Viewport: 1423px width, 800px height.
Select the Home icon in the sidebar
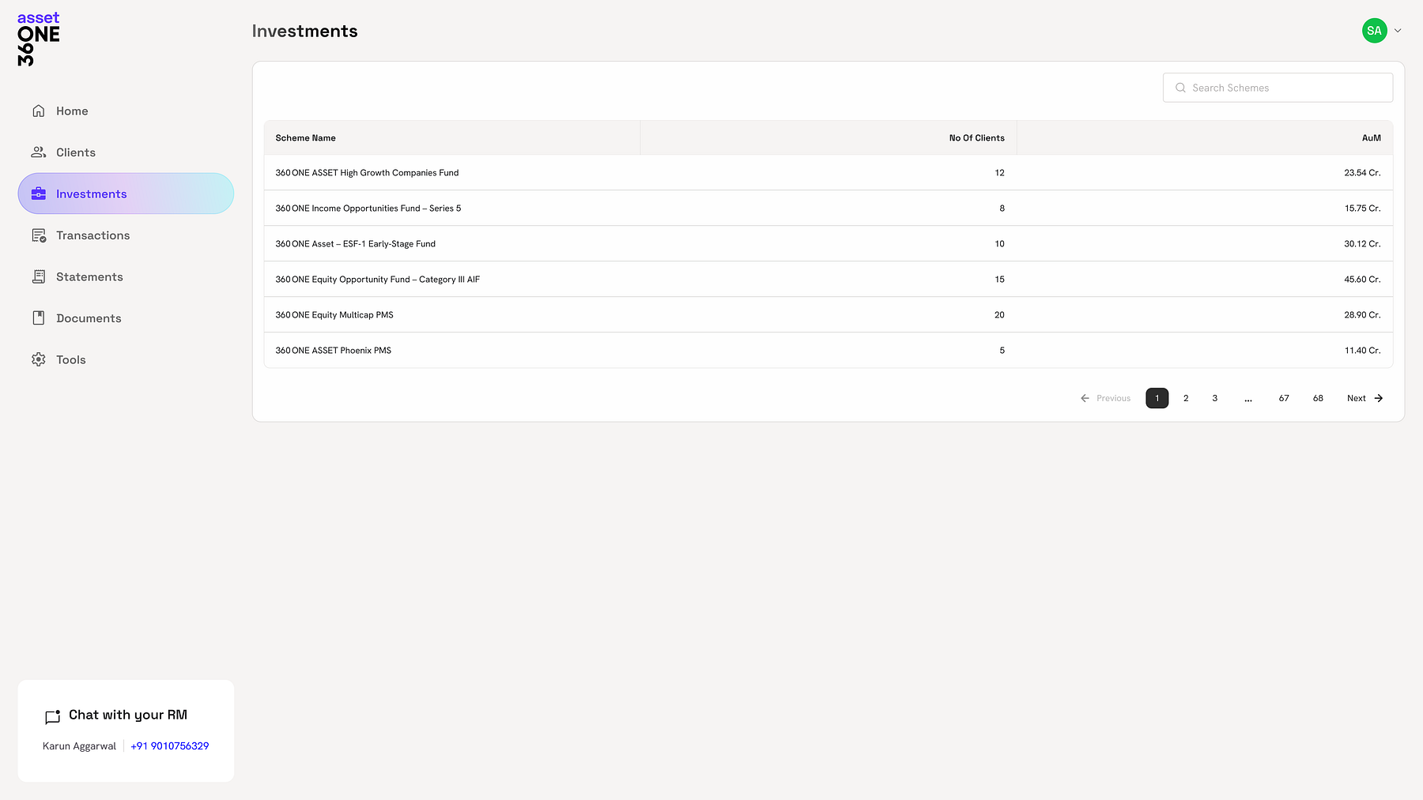[x=38, y=111]
